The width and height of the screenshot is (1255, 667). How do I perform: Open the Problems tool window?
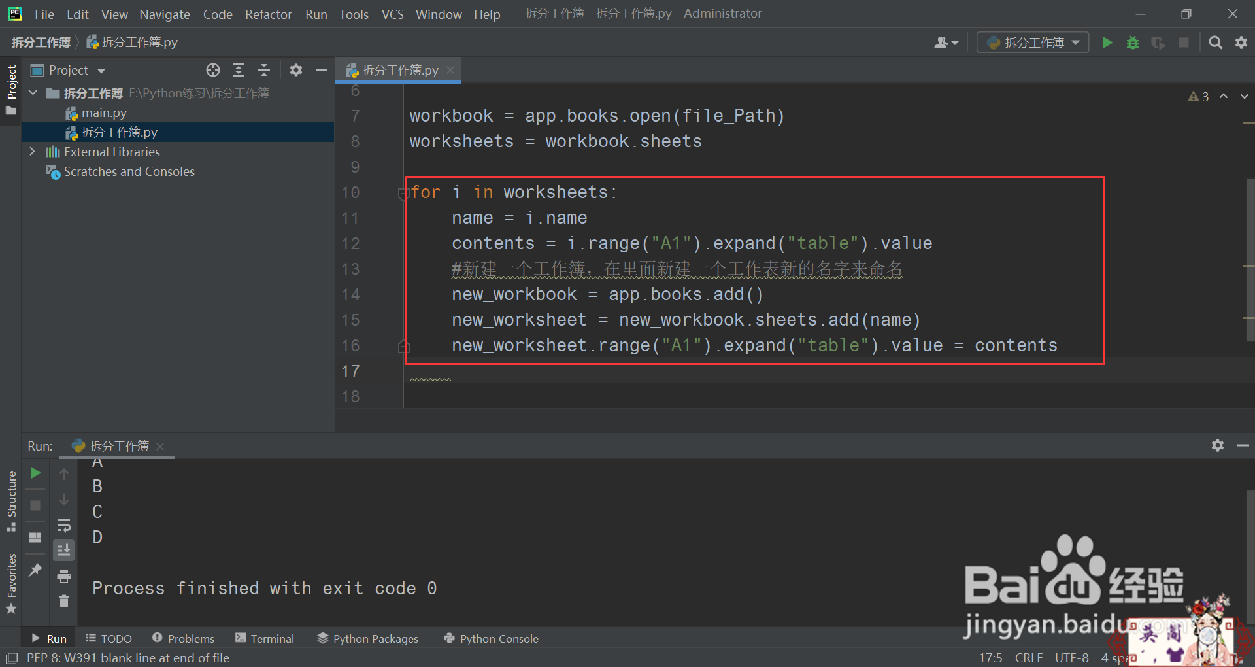183,638
